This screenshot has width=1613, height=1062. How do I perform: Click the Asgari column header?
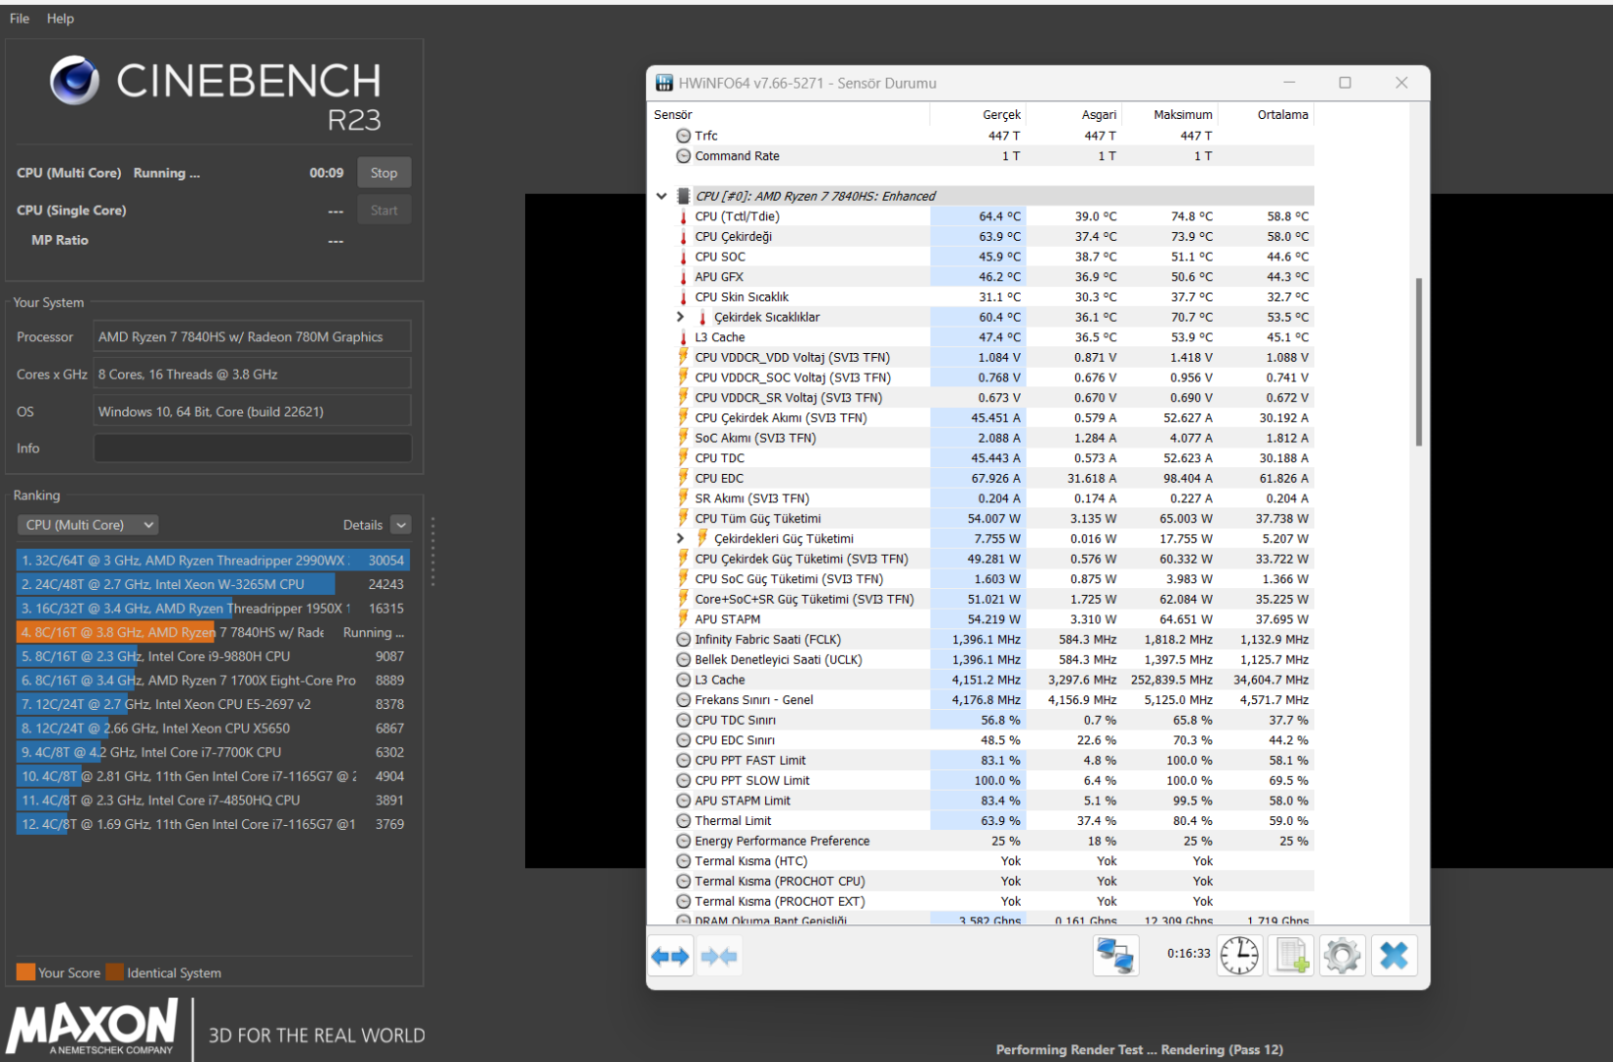point(1099,115)
